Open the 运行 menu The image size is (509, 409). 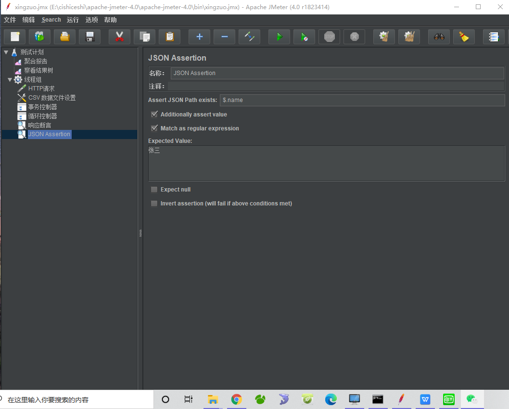pyautogui.click(x=73, y=20)
